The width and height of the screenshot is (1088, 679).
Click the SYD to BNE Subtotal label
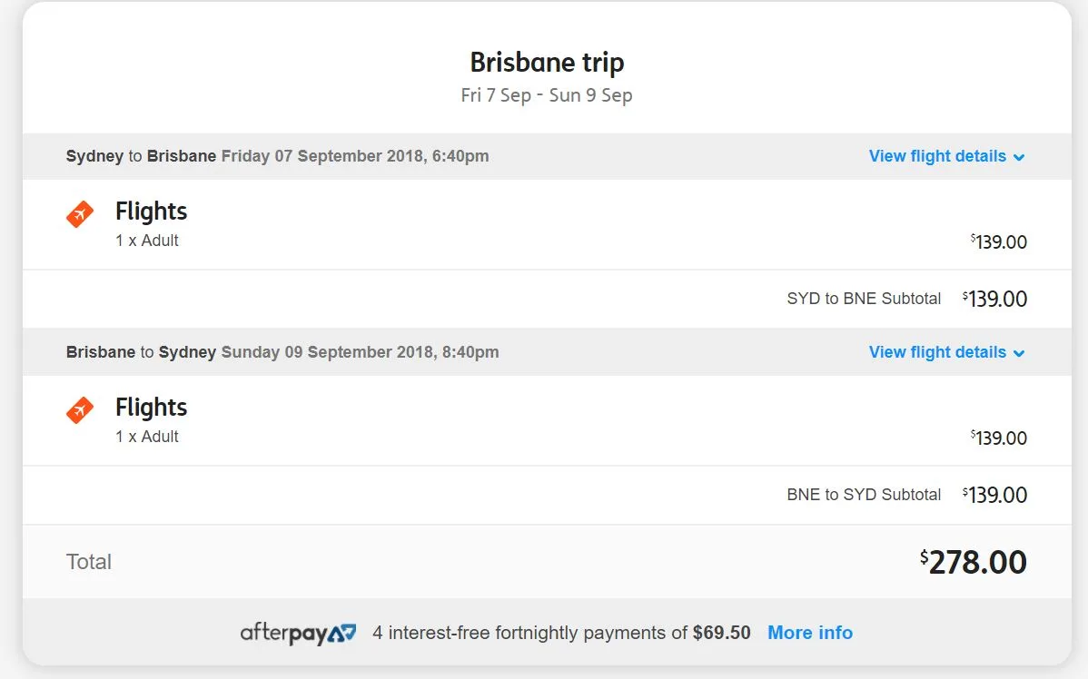864,299
